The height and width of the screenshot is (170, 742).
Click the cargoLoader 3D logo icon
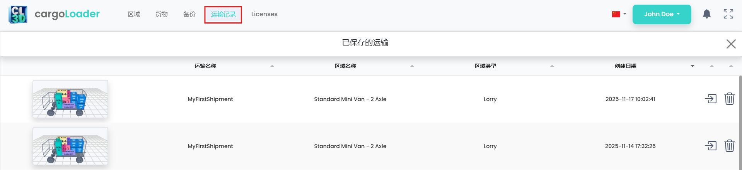click(x=18, y=15)
